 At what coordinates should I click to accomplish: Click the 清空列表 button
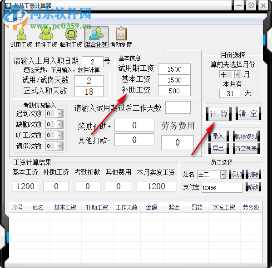246,148
